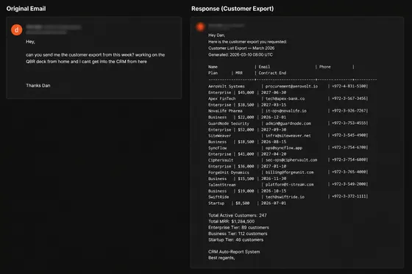Click the it-ops@novalife.io email
Viewport: 412px width, 274px height.
[x=286, y=111]
